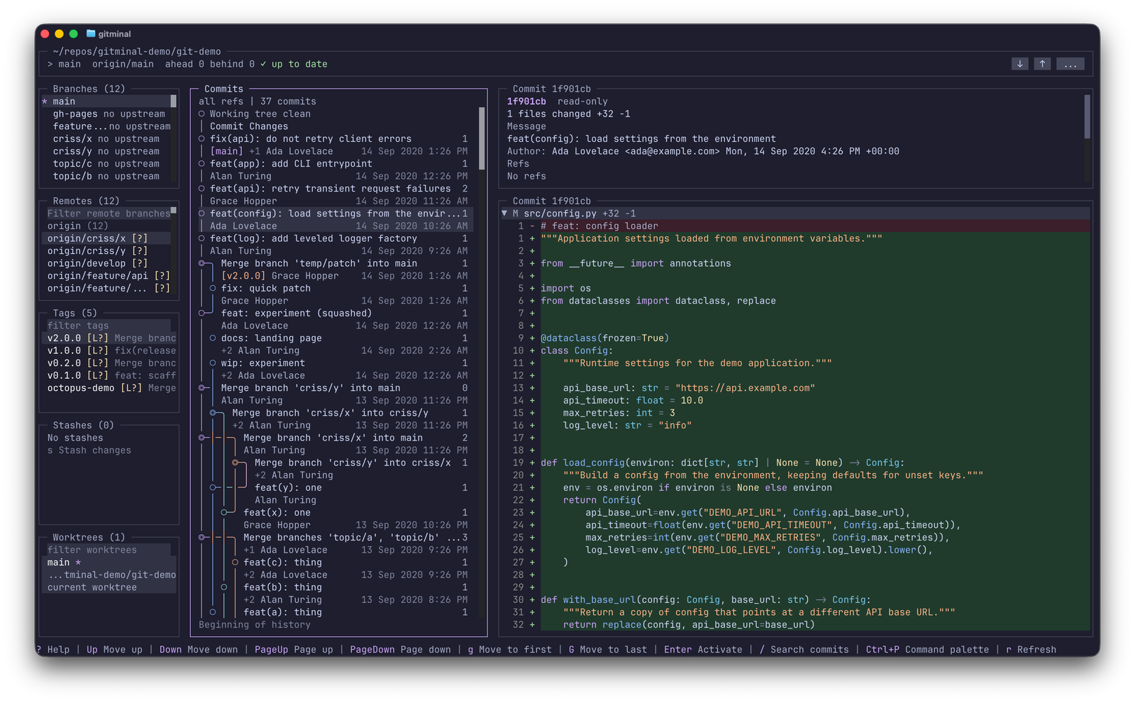1135x703 pixels.
Task: Click the 'all refs' filter label
Action: click(x=221, y=101)
